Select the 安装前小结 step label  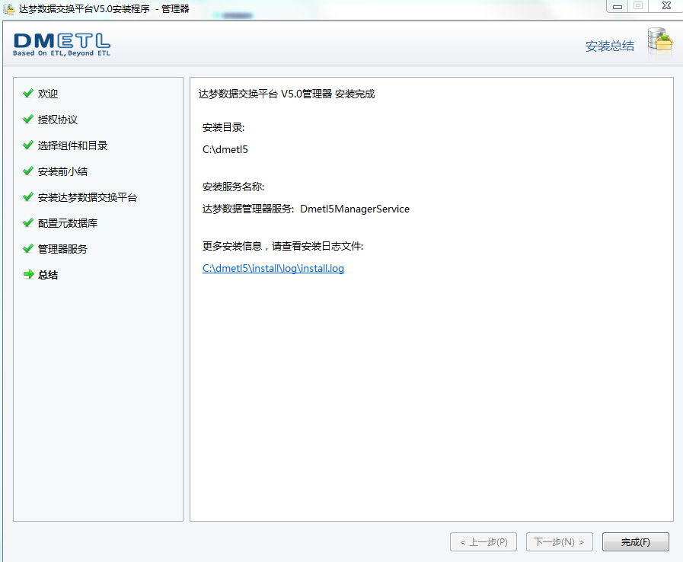coord(62,171)
